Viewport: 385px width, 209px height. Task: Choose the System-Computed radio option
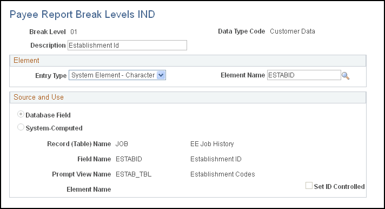click(x=21, y=127)
